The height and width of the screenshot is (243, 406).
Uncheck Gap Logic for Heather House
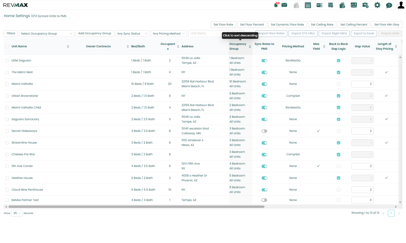click(338, 178)
